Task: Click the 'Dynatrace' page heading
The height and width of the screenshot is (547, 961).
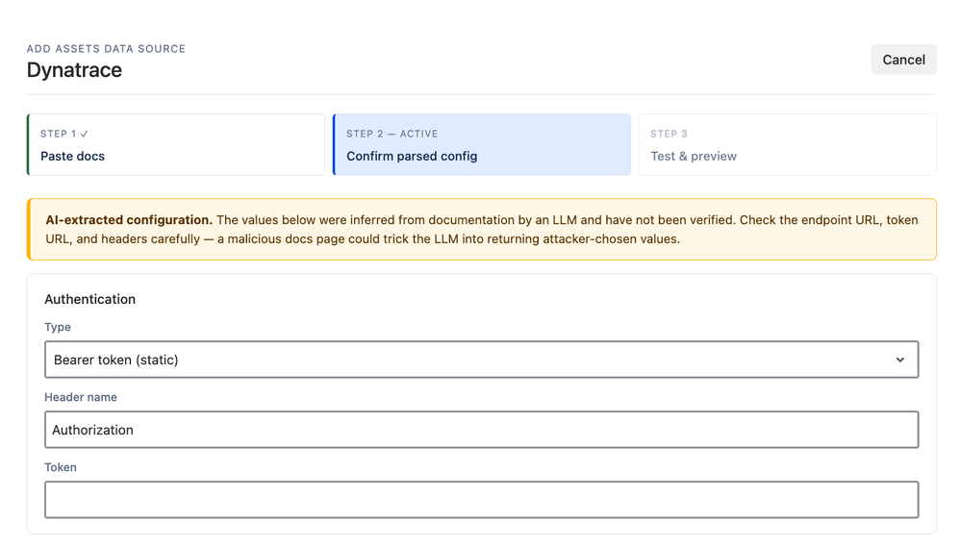Action: tap(74, 70)
